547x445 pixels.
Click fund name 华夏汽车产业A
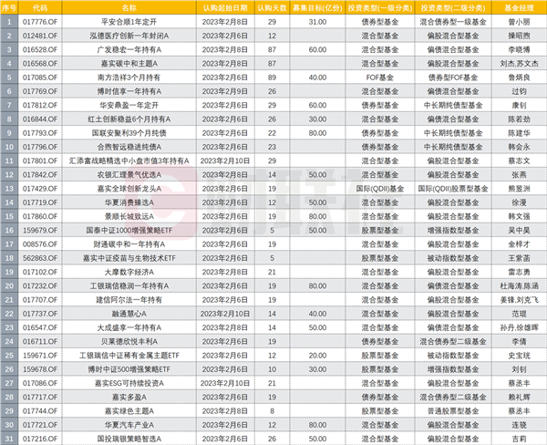coord(129,425)
